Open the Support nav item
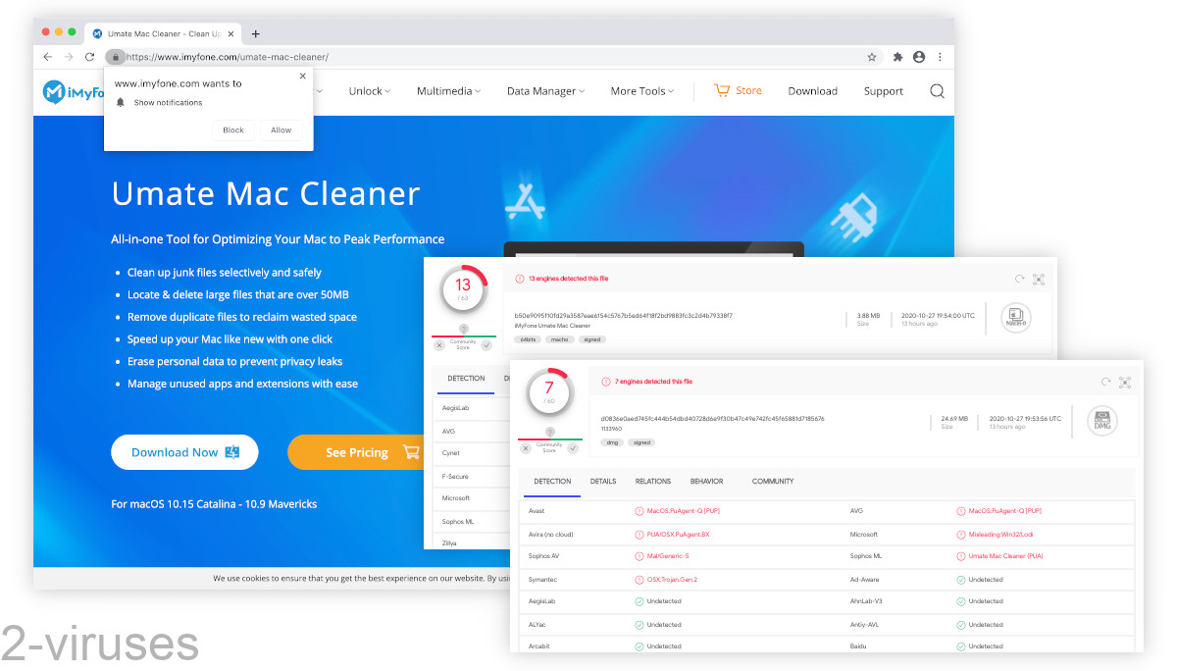Screen dimensions: 1177x671 click(884, 91)
